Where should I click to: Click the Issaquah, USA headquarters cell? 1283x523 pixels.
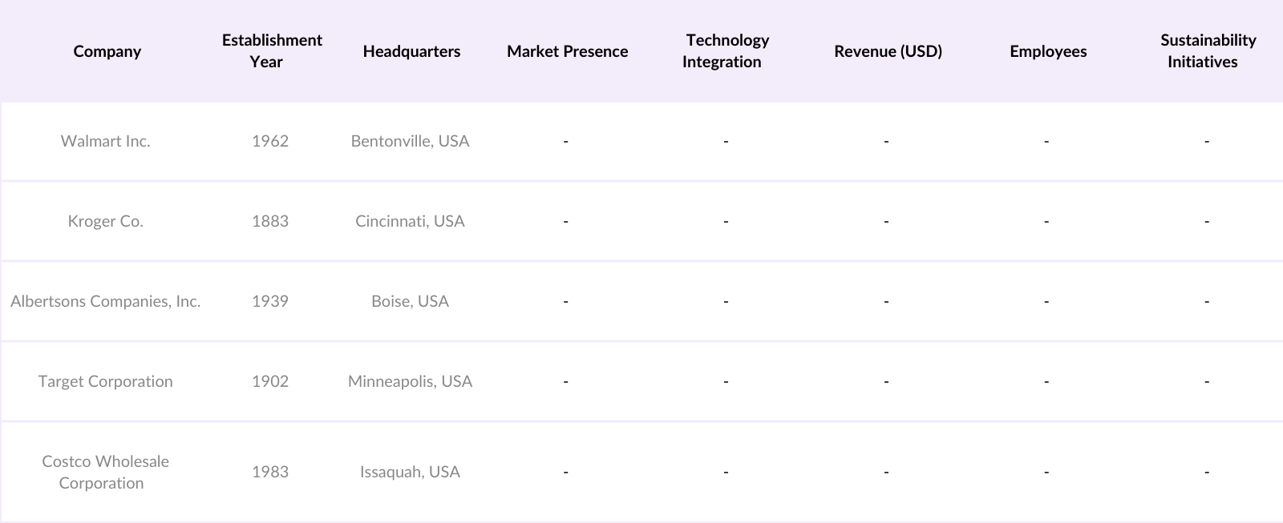[x=410, y=472]
